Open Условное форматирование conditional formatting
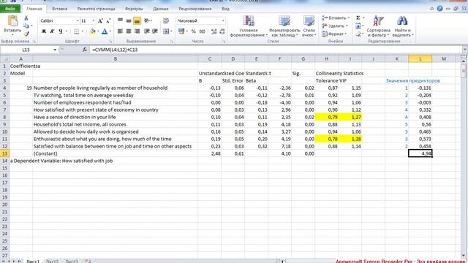 (249, 26)
